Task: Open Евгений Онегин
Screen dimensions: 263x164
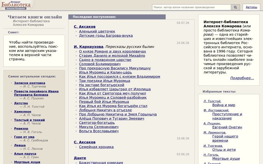Action: click(x=227, y=127)
